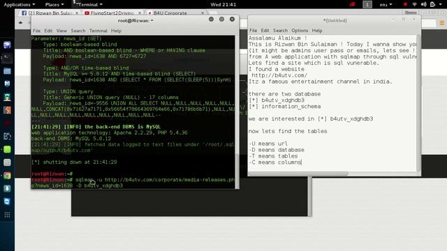447x251 pixels.
Task: Maximize the root@Rizwan terminal window
Action: 222,19
